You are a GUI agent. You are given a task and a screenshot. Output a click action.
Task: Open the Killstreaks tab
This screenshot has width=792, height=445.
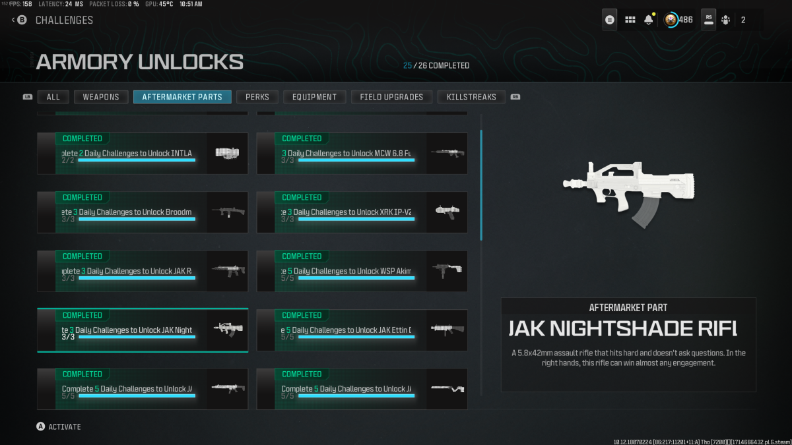(x=471, y=97)
